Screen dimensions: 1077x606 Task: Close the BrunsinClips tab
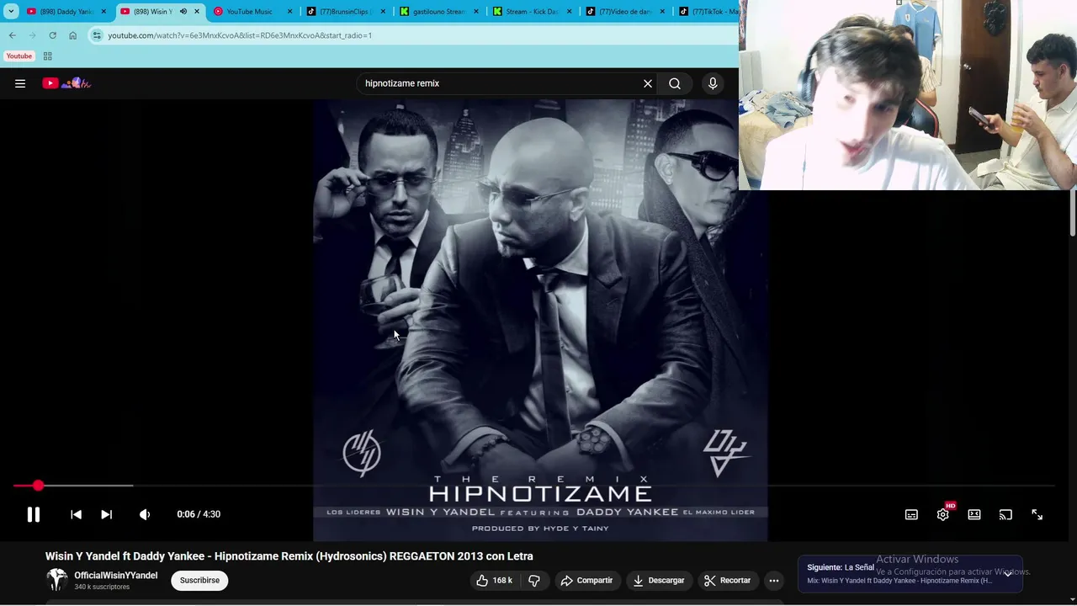pyautogui.click(x=384, y=12)
